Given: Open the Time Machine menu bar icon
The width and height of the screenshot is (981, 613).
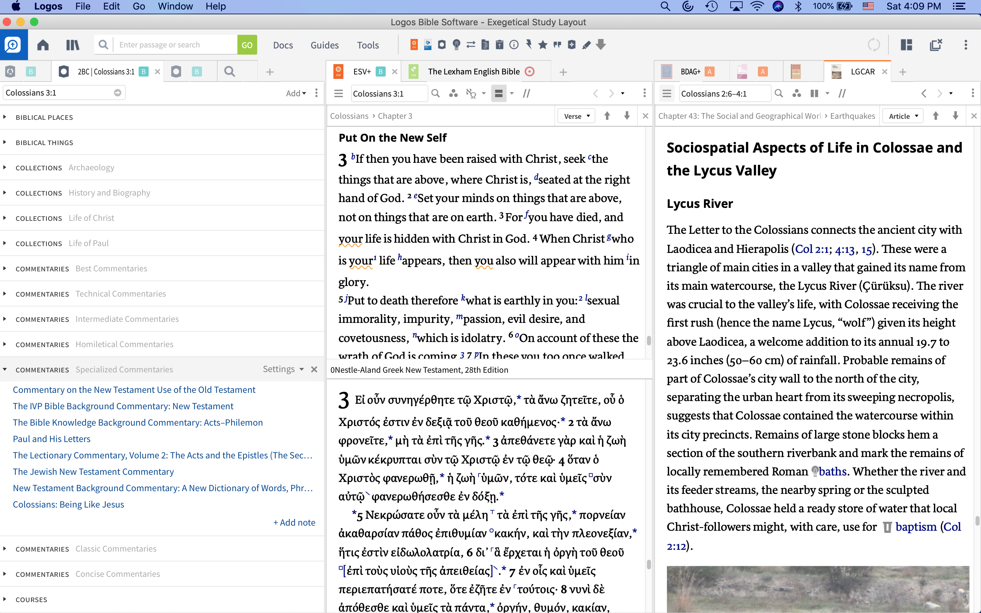Looking at the screenshot, I should (x=712, y=6).
